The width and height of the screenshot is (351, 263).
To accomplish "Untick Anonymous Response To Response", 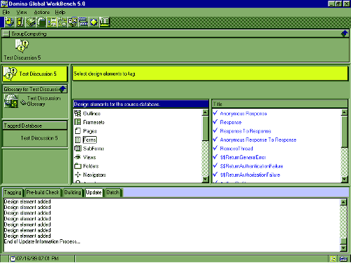I will (216, 140).
